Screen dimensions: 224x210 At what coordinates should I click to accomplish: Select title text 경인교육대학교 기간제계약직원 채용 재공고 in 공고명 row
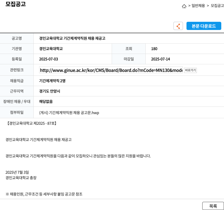72,38
